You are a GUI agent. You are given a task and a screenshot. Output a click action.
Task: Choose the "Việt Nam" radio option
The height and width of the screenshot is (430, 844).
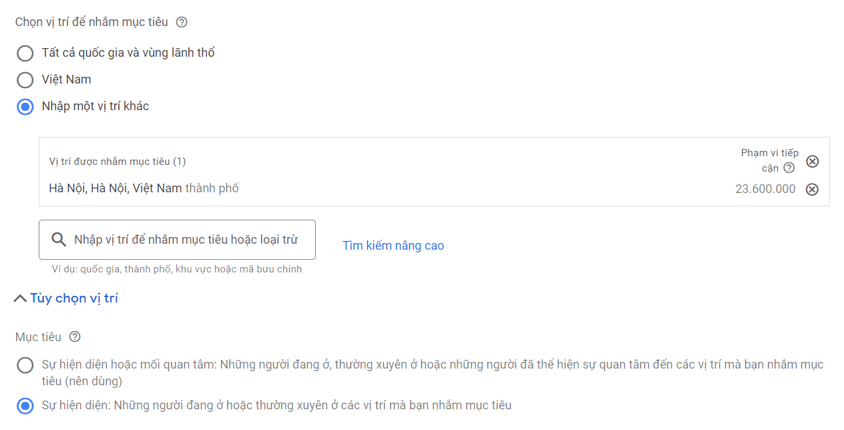pos(25,80)
